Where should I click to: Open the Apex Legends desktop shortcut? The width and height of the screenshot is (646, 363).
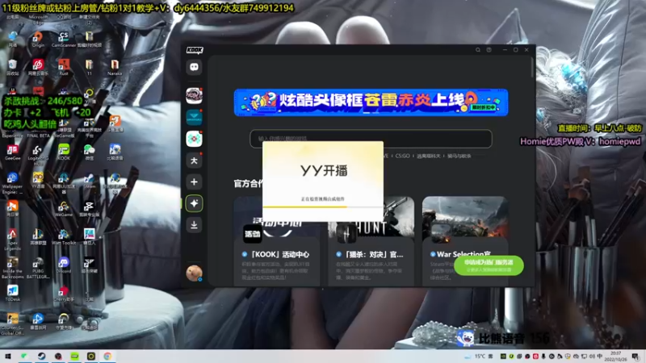tap(12, 240)
